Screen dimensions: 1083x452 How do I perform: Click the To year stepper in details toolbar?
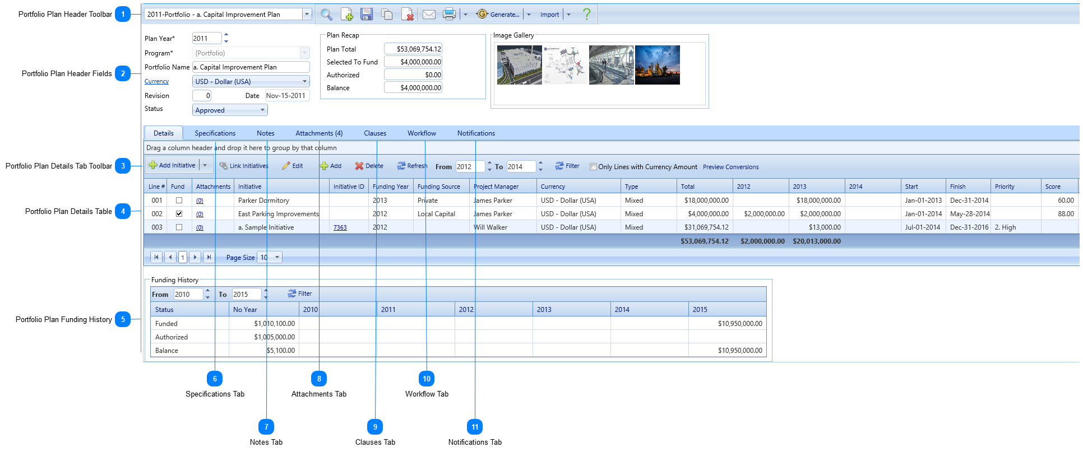point(540,166)
